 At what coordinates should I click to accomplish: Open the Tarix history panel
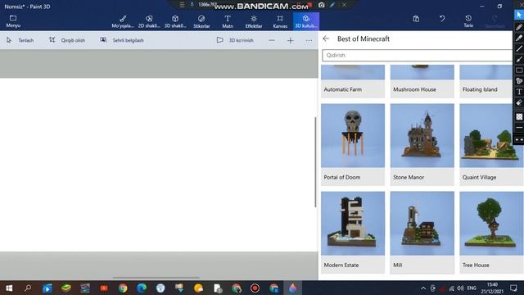coord(468,21)
